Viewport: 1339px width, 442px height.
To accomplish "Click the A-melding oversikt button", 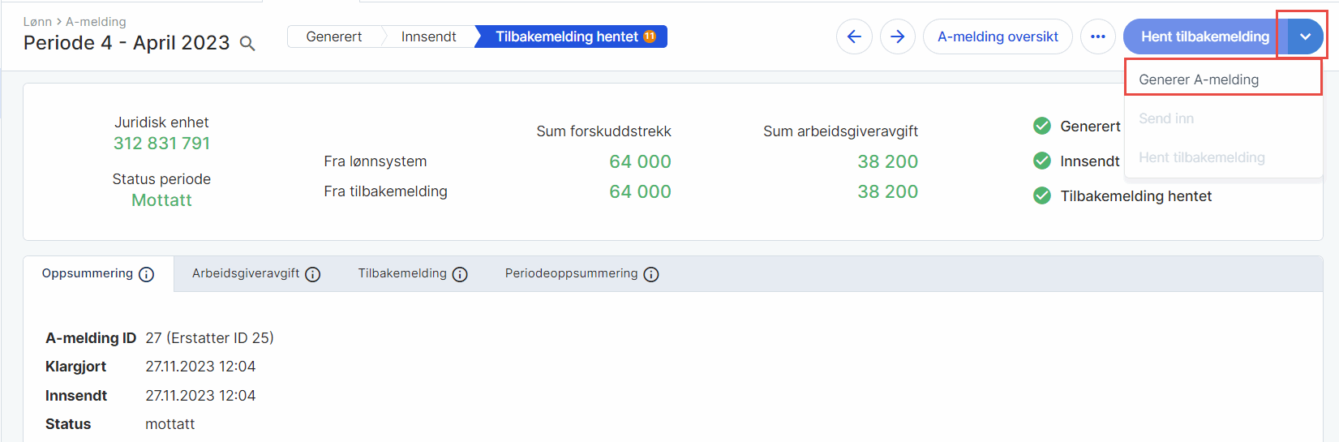I will click(998, 36).
